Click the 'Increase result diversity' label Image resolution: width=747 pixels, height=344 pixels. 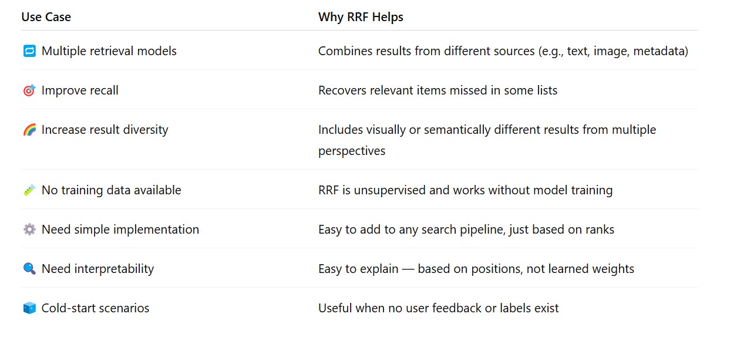[x=105, y=130]
